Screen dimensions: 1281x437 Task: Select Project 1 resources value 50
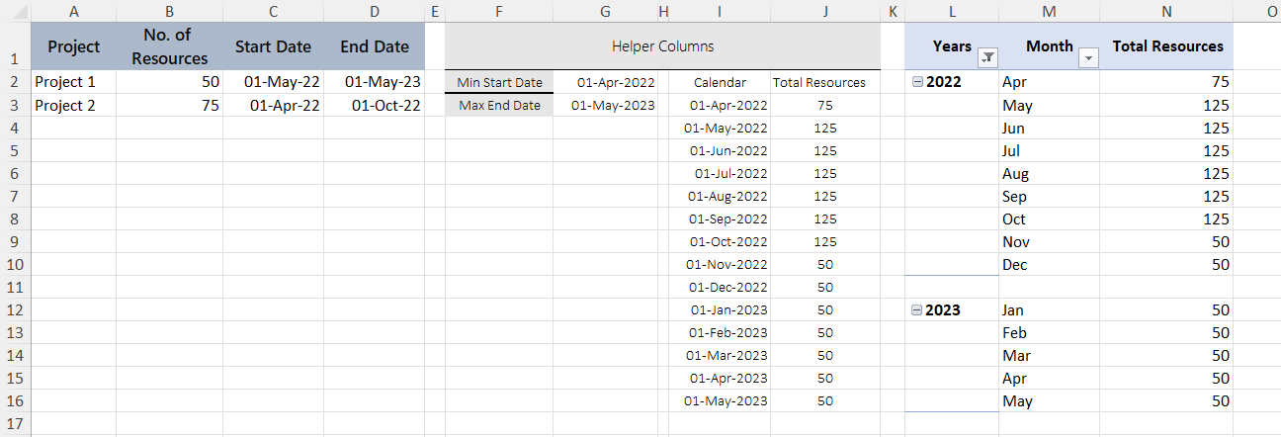pyautogui.click(x=170, y=82)
